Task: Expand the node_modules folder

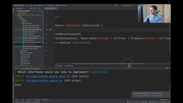Action: pos(17,15)
